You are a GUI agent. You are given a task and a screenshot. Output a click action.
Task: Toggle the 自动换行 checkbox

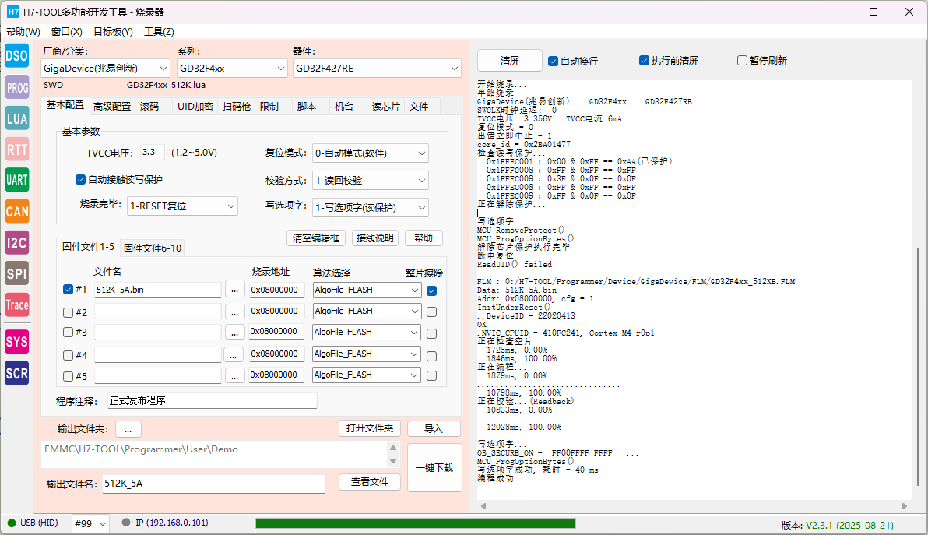point(554,61)
